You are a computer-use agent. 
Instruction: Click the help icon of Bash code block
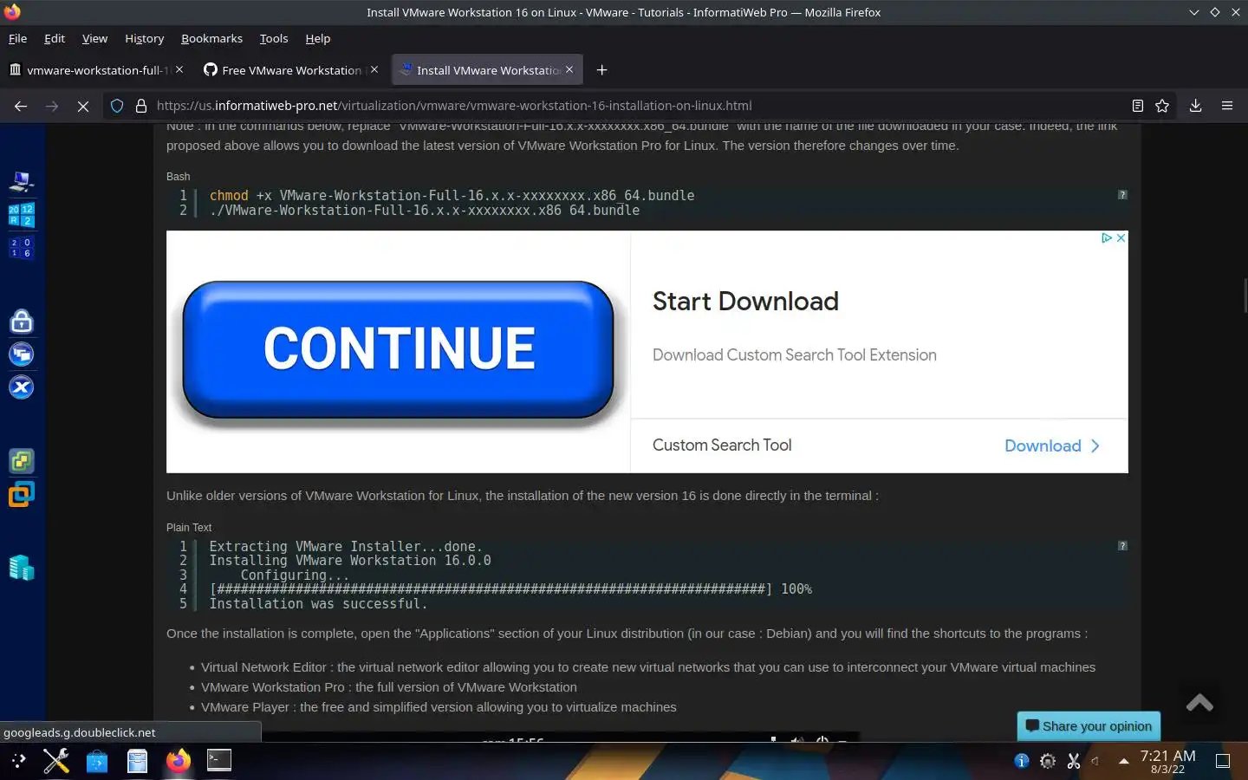[x=1122, y=195]
